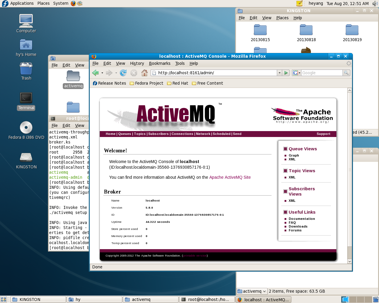This screenshot has height=303, width=379.
Task: Open Connections in the ActiveMQ nav bar
Action: 182,134
